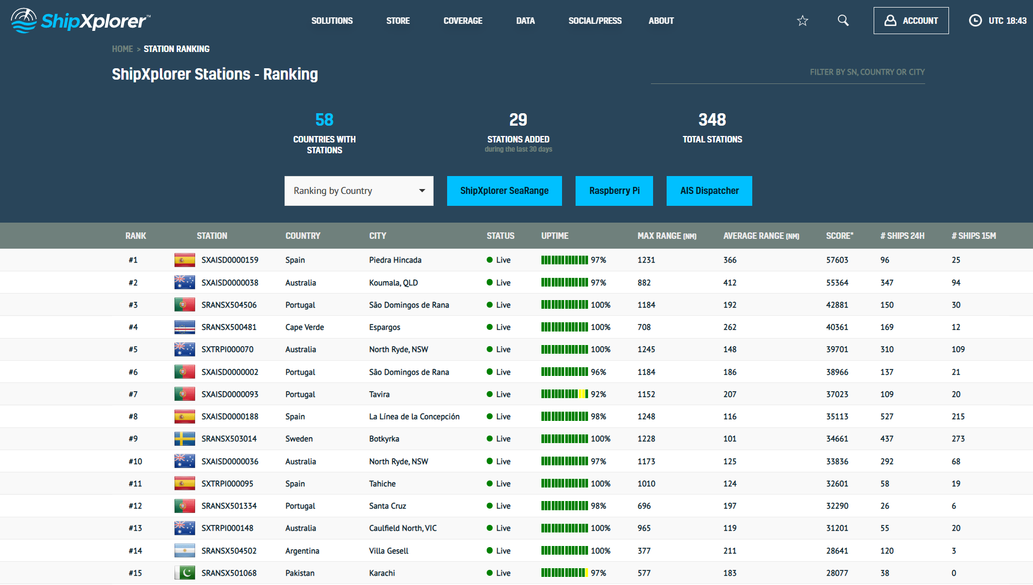Sort by the Max Range column header

[667, 236]
